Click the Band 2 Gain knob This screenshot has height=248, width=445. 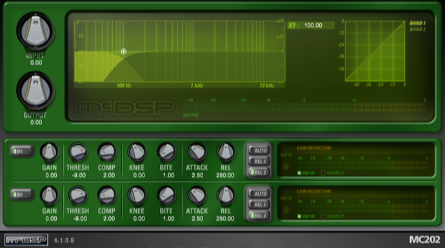tap(50, 195)
